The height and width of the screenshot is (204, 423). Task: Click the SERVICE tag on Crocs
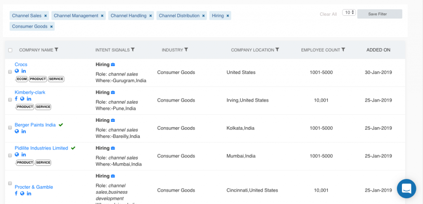click(x=56, y=79)
